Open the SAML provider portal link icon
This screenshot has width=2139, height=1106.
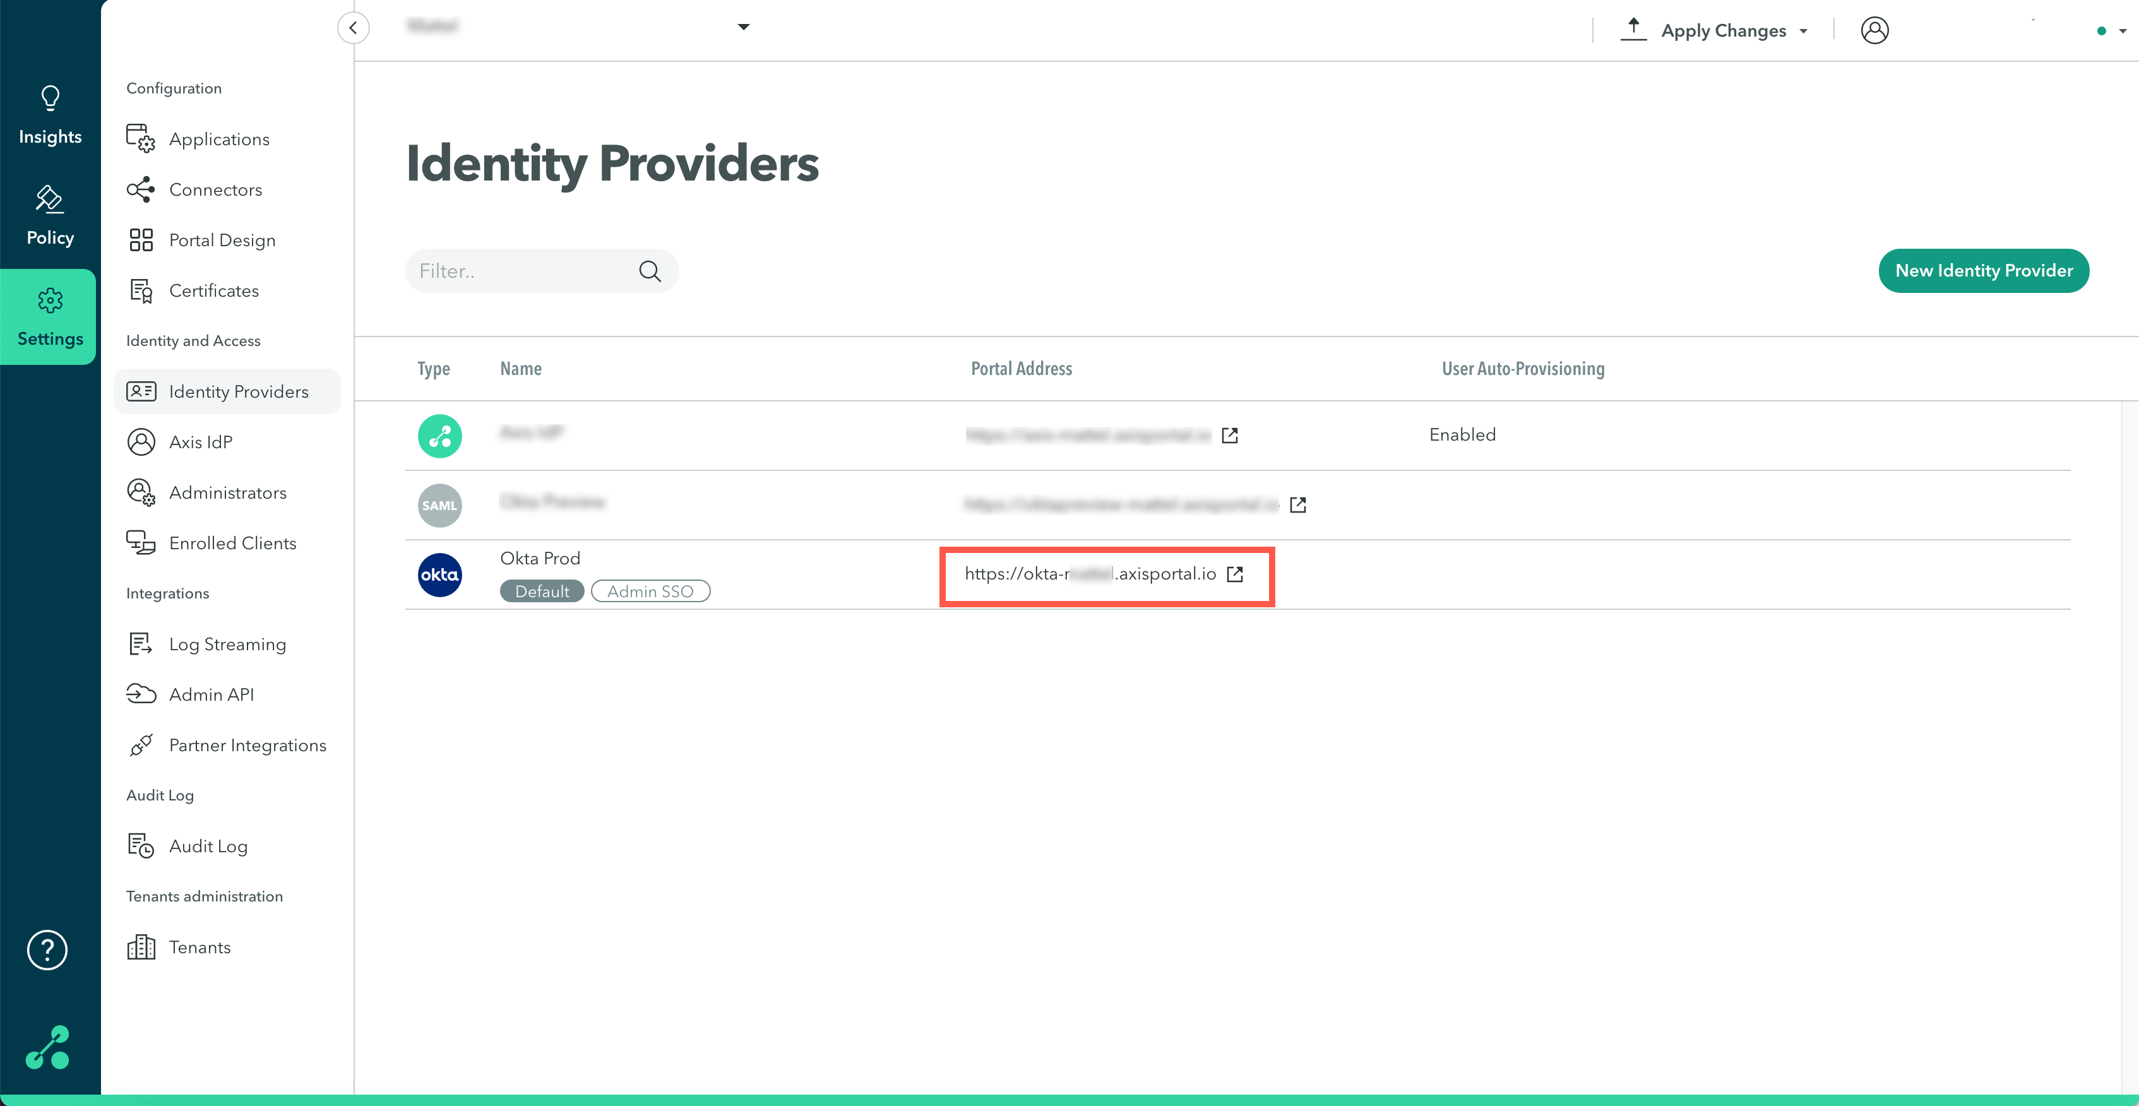tap(1298, 505)
